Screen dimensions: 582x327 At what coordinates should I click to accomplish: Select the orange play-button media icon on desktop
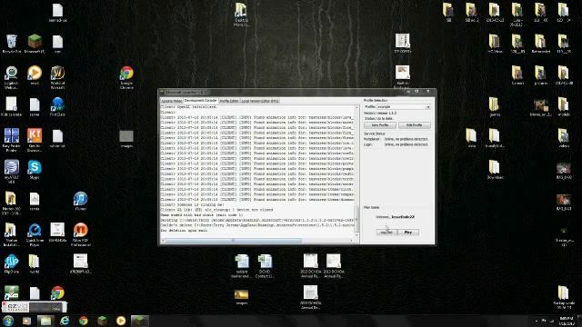pos(35,75)
